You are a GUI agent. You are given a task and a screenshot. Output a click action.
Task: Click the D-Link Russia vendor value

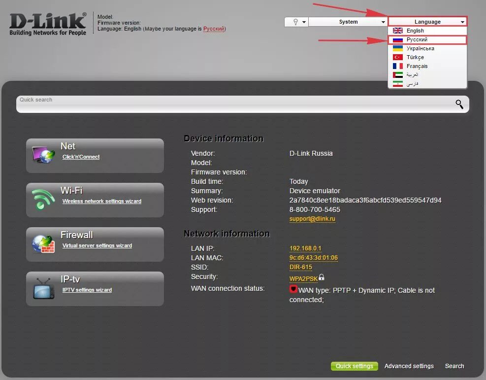[x=311, y=154]
